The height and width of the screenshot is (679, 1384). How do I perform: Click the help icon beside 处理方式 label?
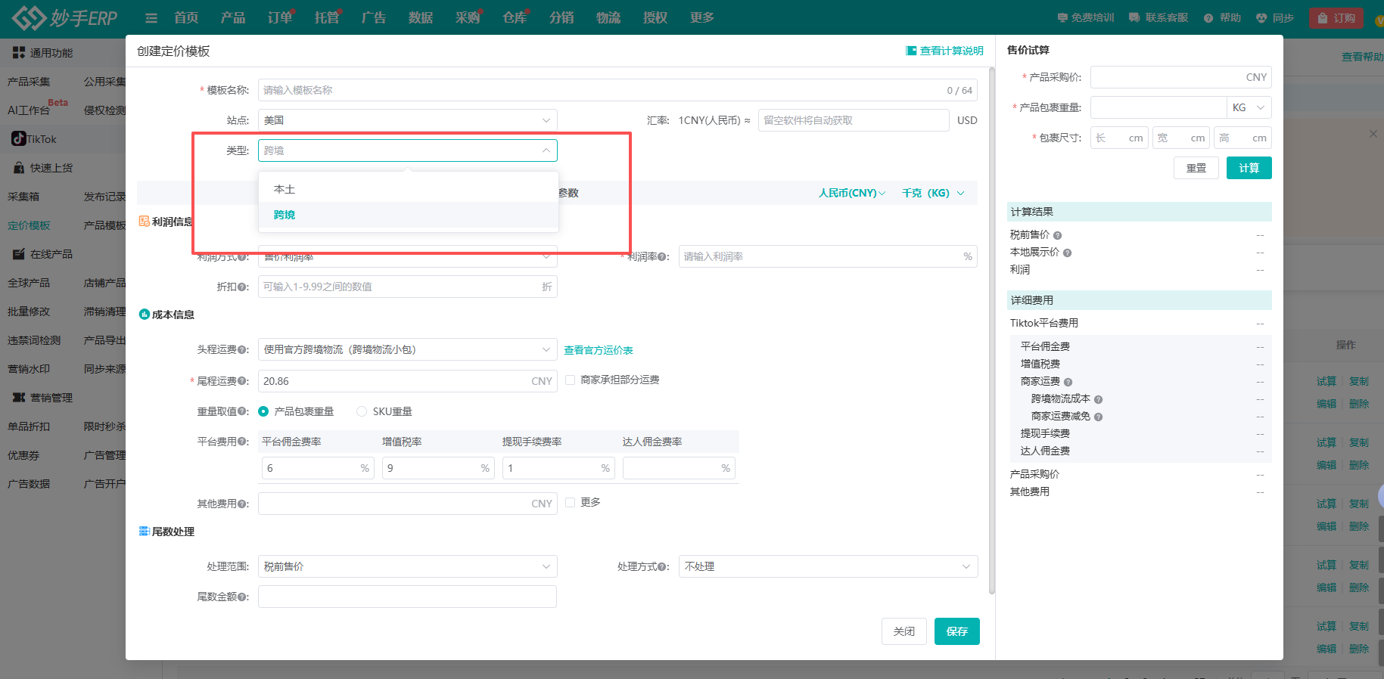(663, 567)
